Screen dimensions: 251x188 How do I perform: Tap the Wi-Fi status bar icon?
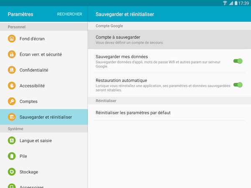click(225, 3)
